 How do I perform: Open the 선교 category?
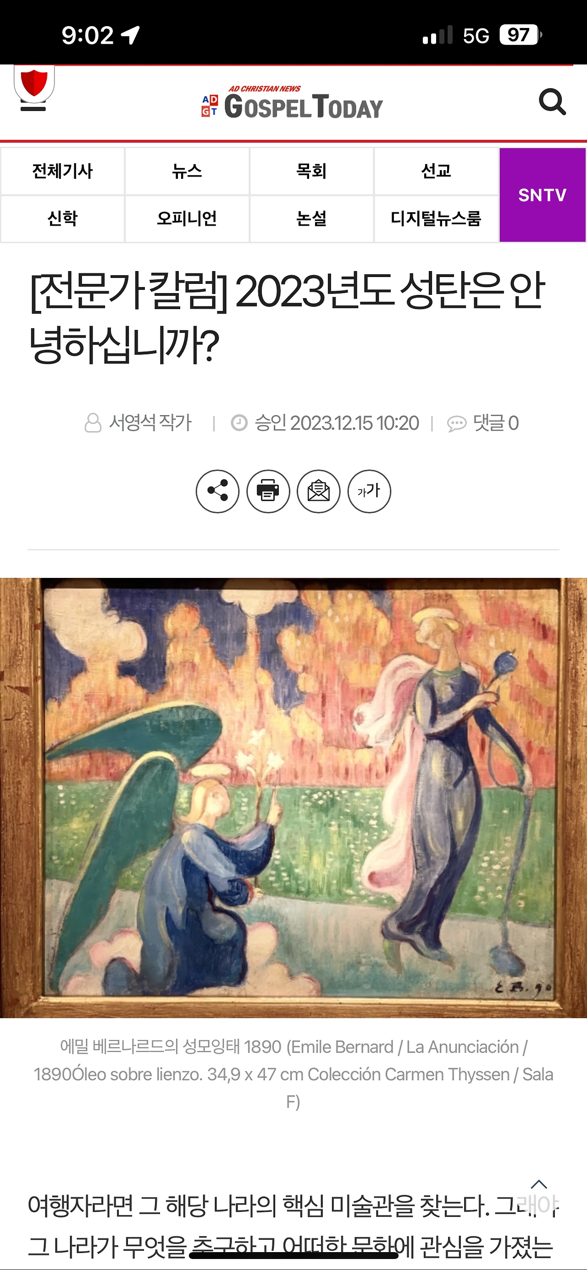436,171
